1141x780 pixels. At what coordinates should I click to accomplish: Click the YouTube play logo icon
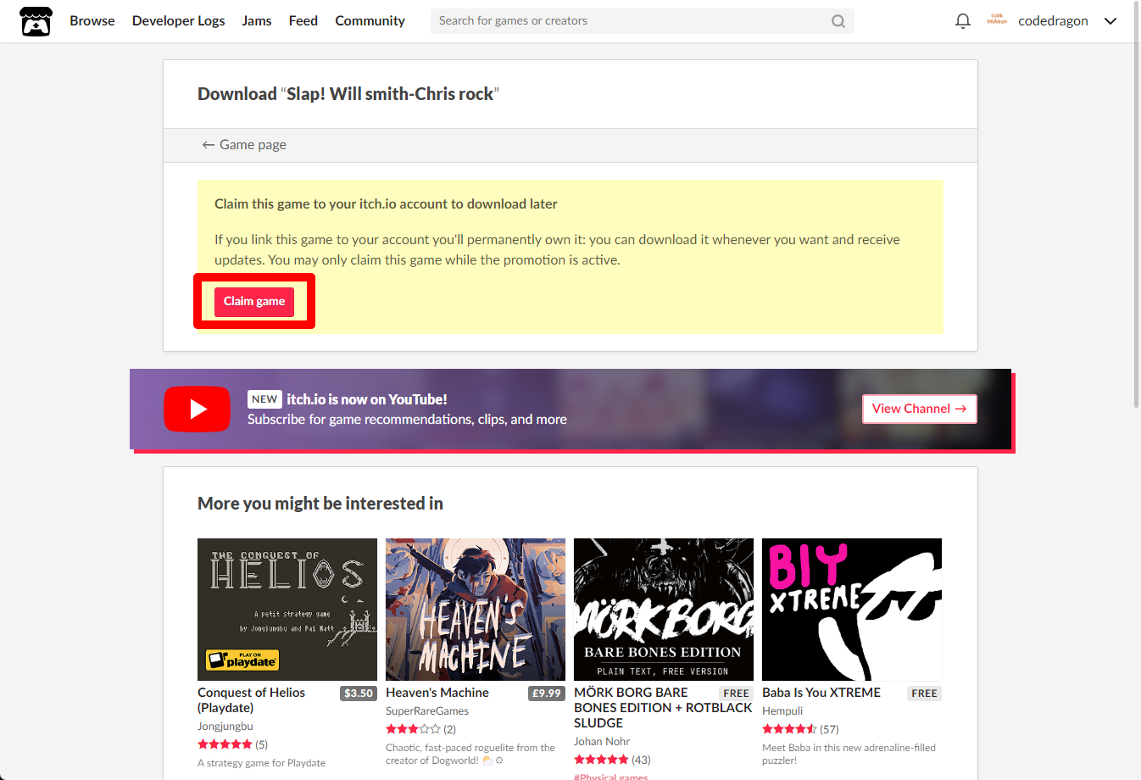(x=197, y=409)
